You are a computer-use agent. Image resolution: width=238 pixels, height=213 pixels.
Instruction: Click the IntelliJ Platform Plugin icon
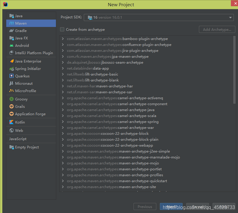click(12, 53)
